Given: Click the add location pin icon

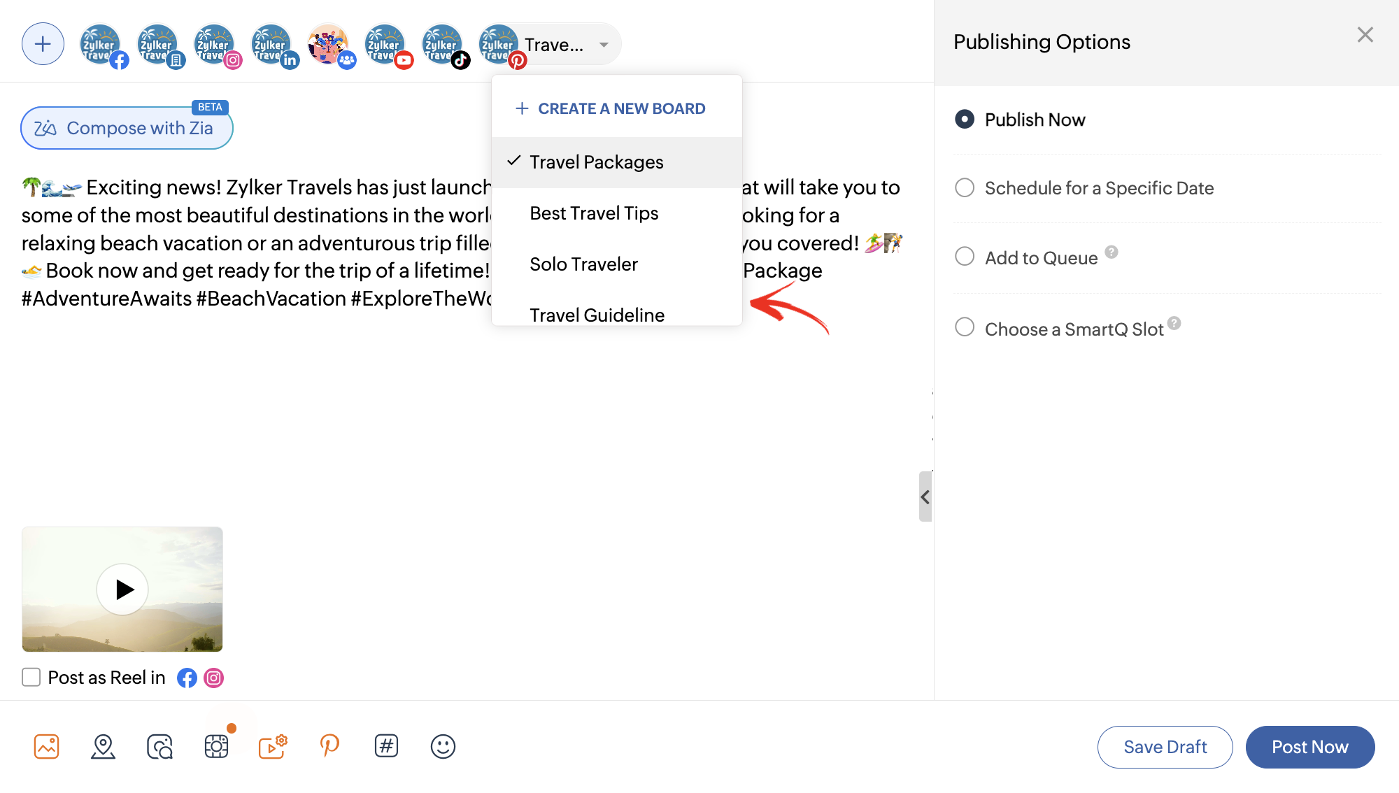Looking at the screenshot, I should click(103, 746).
